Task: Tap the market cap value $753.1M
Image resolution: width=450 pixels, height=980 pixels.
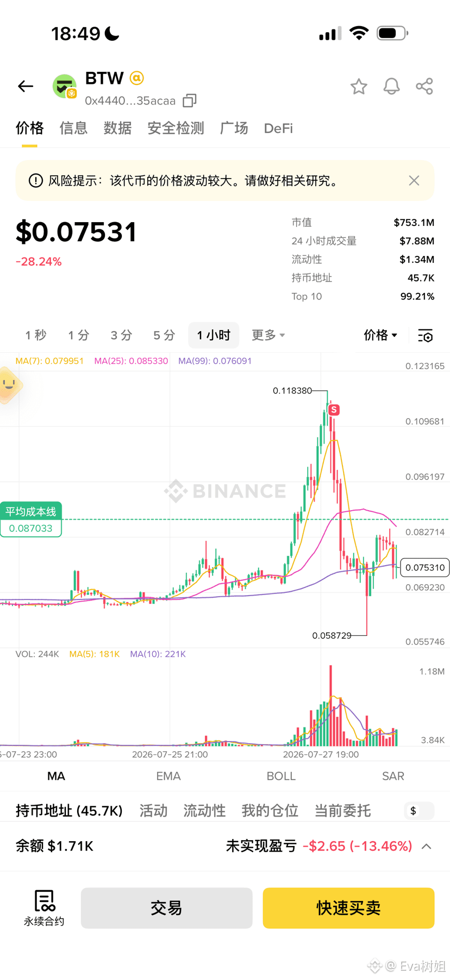Action: coord(414,222)
